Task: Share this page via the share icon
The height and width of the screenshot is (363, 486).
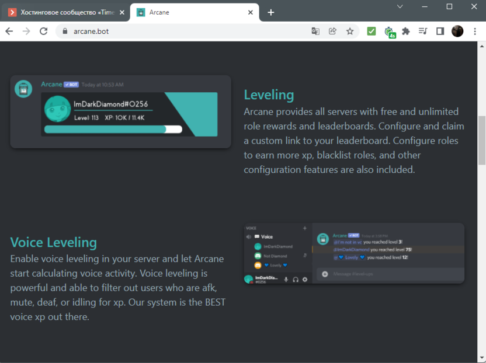Action: [332, 32]
